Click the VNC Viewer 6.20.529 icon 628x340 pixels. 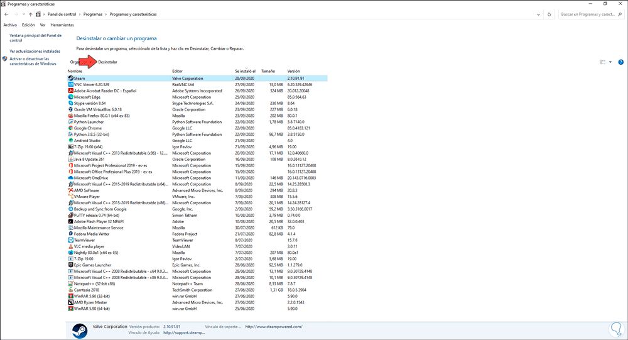pyautogui.click(x=70, y=85)
